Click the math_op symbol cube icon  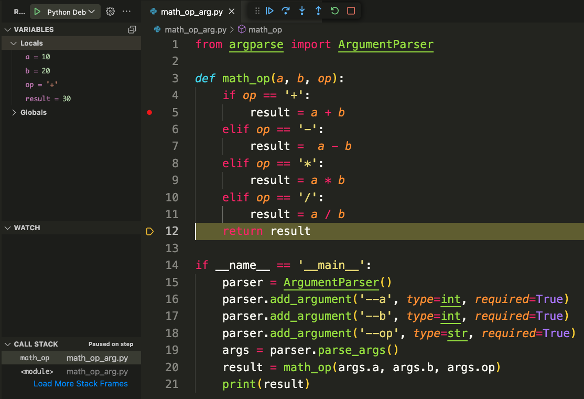(x=242, y=29)
